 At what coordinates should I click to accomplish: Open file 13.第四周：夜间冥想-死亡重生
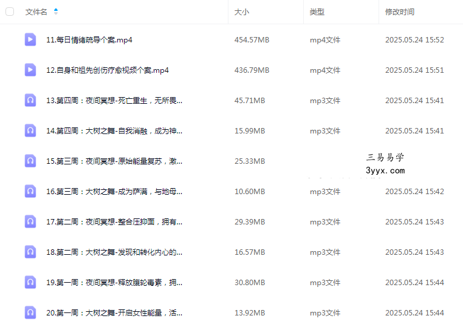click(114, 101)
